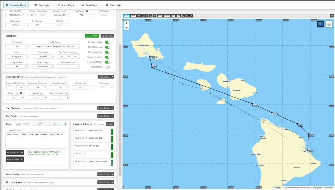
Task: Open the Type of Flight dropdown
Action: 43,66
